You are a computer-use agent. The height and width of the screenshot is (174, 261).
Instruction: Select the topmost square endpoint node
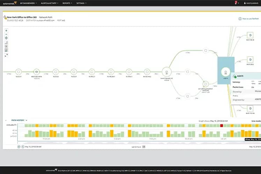(250, 35)
